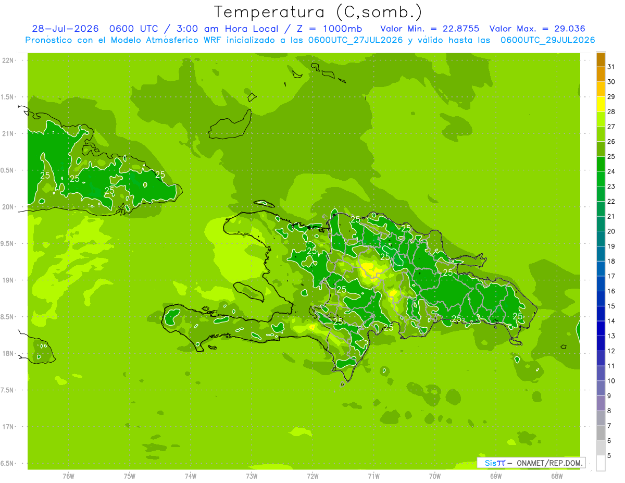Pick the teal swatch between 19 and 20

[601, 239]
